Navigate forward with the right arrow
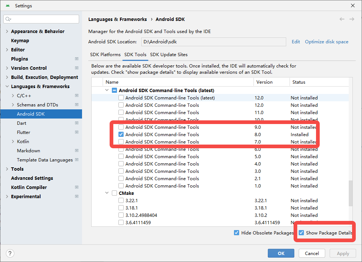 pos(352,19)
